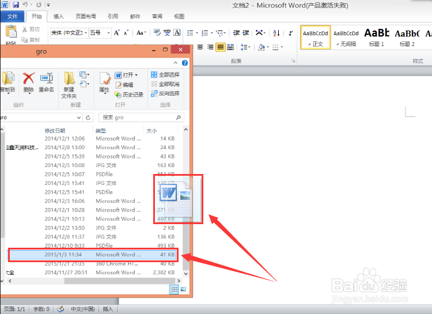Viewport: 432px width, 314px height.
Task: Toggle justify alignment
Action: click(x=221, y=47)
